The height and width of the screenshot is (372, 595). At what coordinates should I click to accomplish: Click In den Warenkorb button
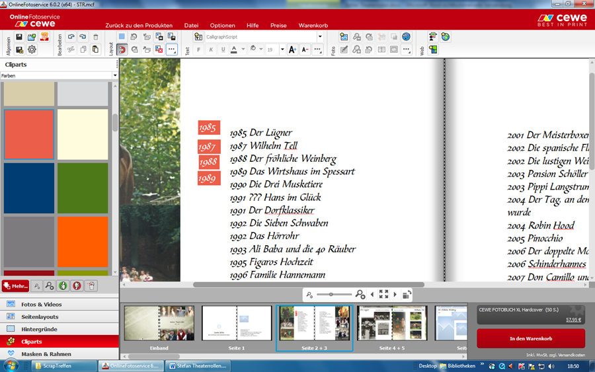(531, 338)
